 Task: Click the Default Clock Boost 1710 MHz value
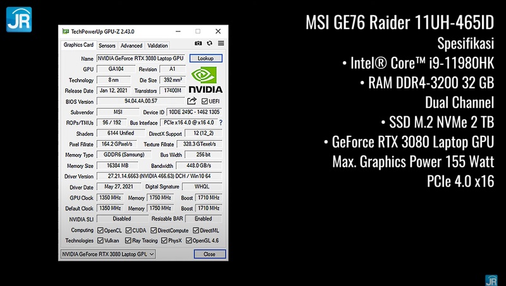[209, 208]
